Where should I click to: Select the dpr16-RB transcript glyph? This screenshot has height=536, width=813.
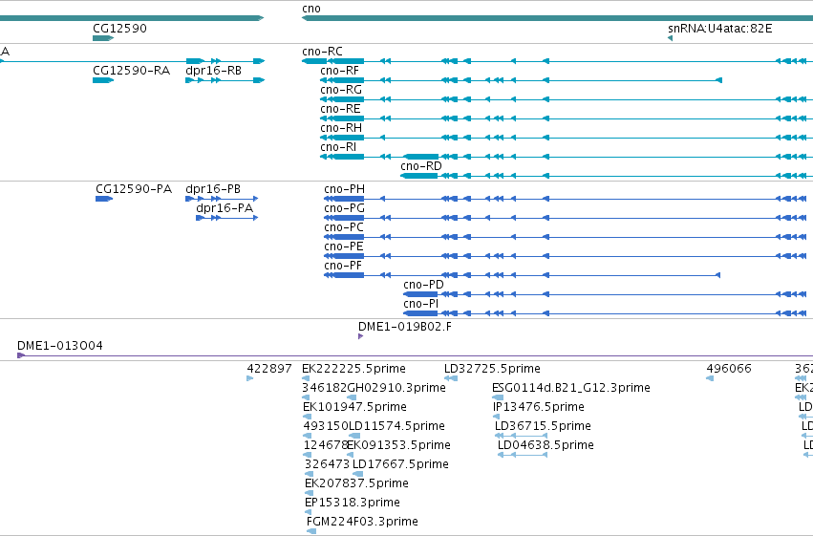tap(225, 80)
